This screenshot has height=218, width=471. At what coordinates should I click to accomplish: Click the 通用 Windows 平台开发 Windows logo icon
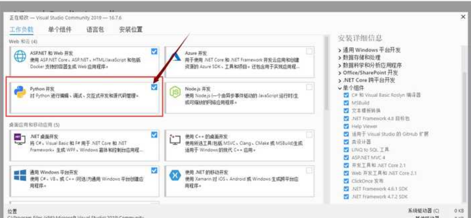point(20,175)
